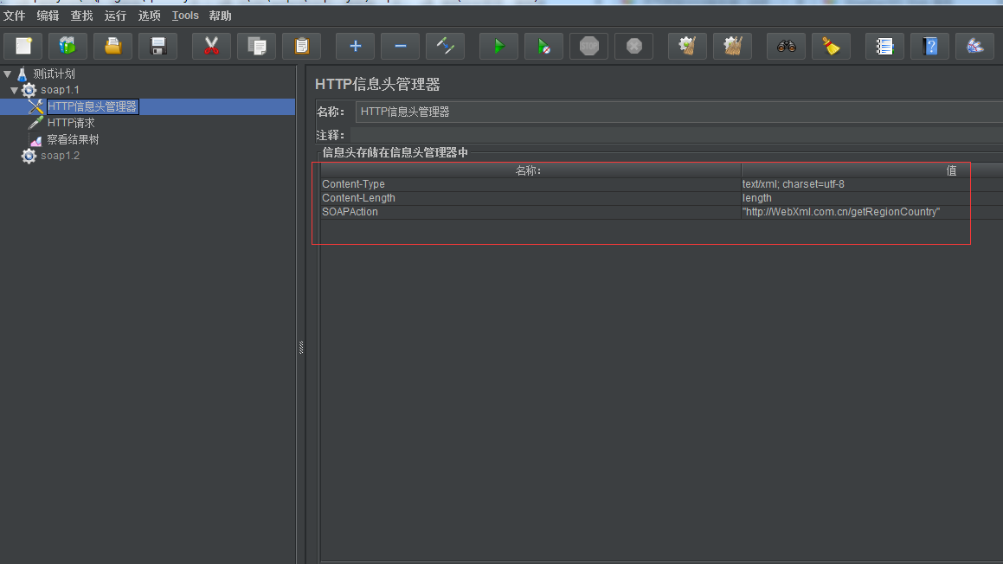Click the 名称 input field
Viewport: 1003px width, 564px height.
click(x=675, y=112)
